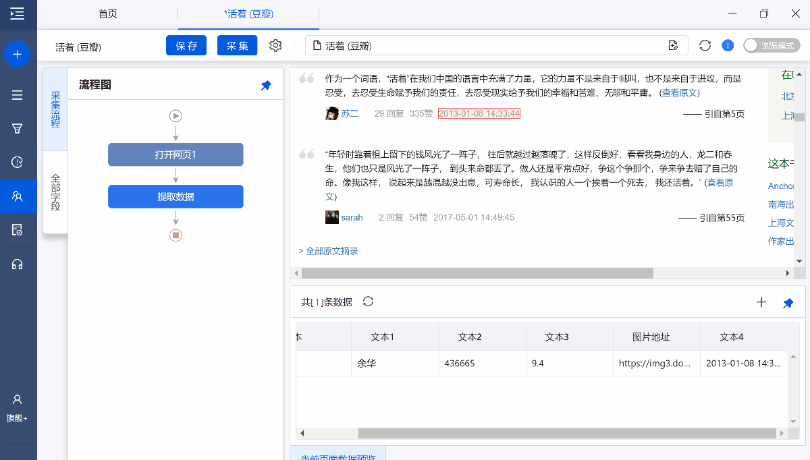Click the 采集 button
The image size is (810, 460).
238,45
